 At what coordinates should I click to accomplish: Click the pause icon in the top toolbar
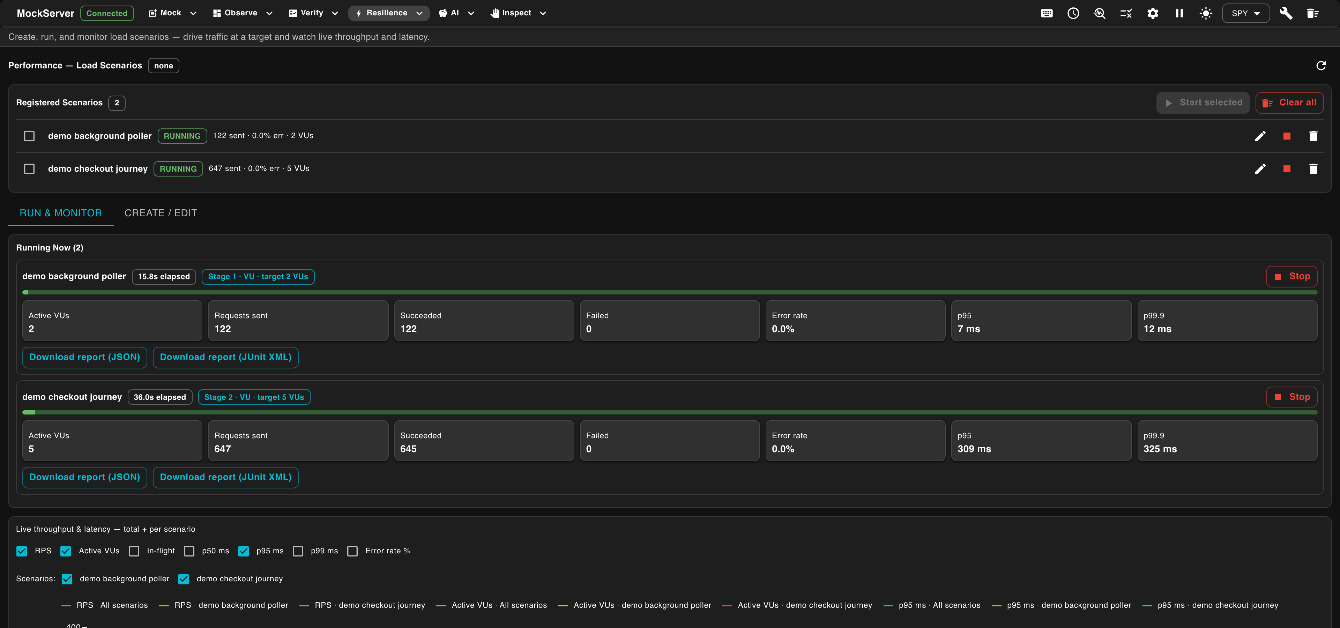click(x=1179, y=14)
